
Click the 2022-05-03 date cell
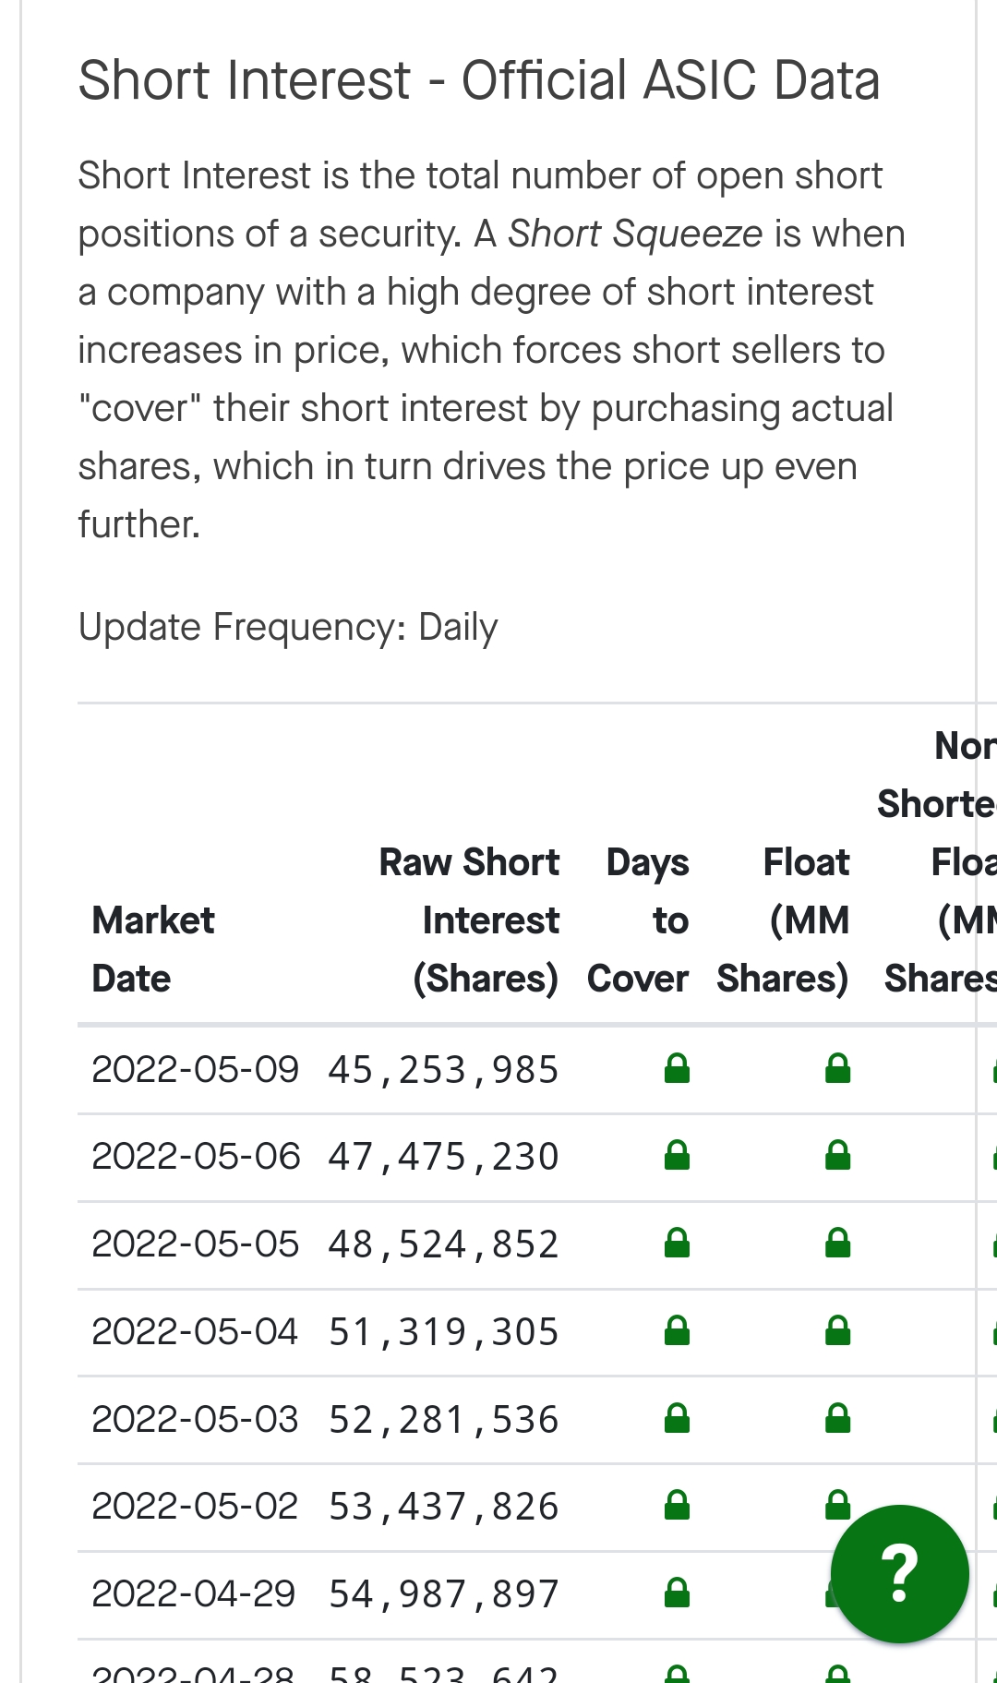point(196,1419)
